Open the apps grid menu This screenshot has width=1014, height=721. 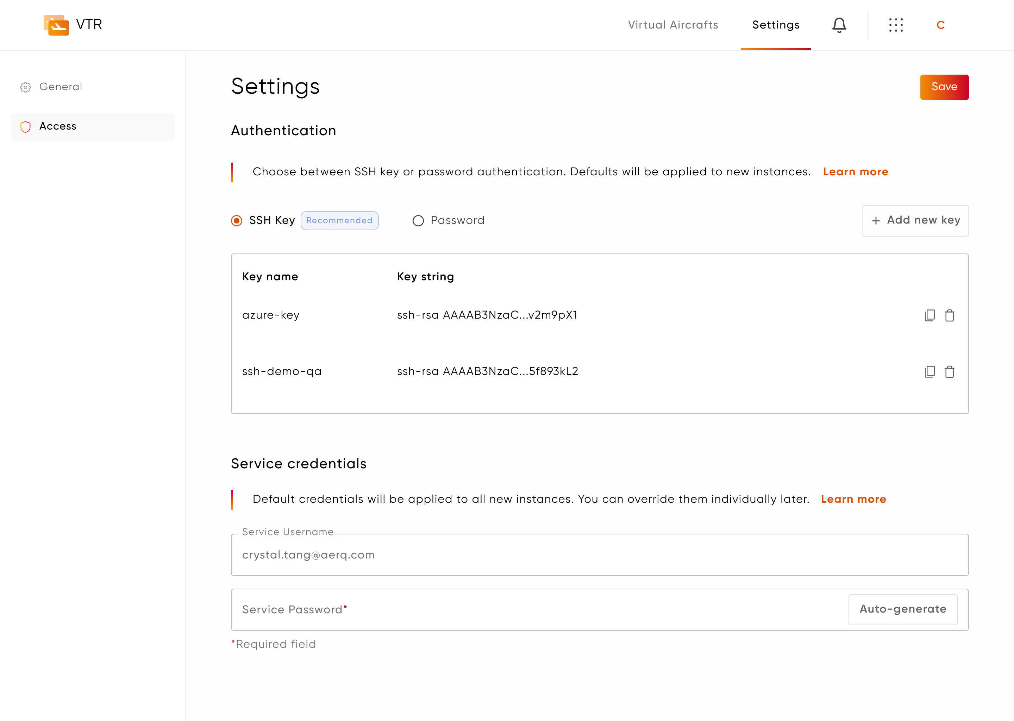coord(895,25)
